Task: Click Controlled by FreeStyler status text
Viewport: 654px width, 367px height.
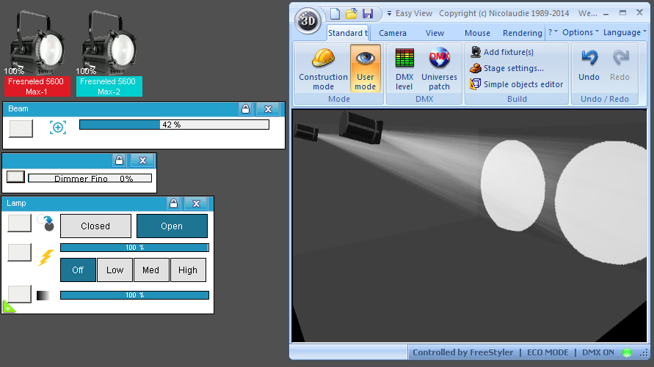Action: coord(463,352)
